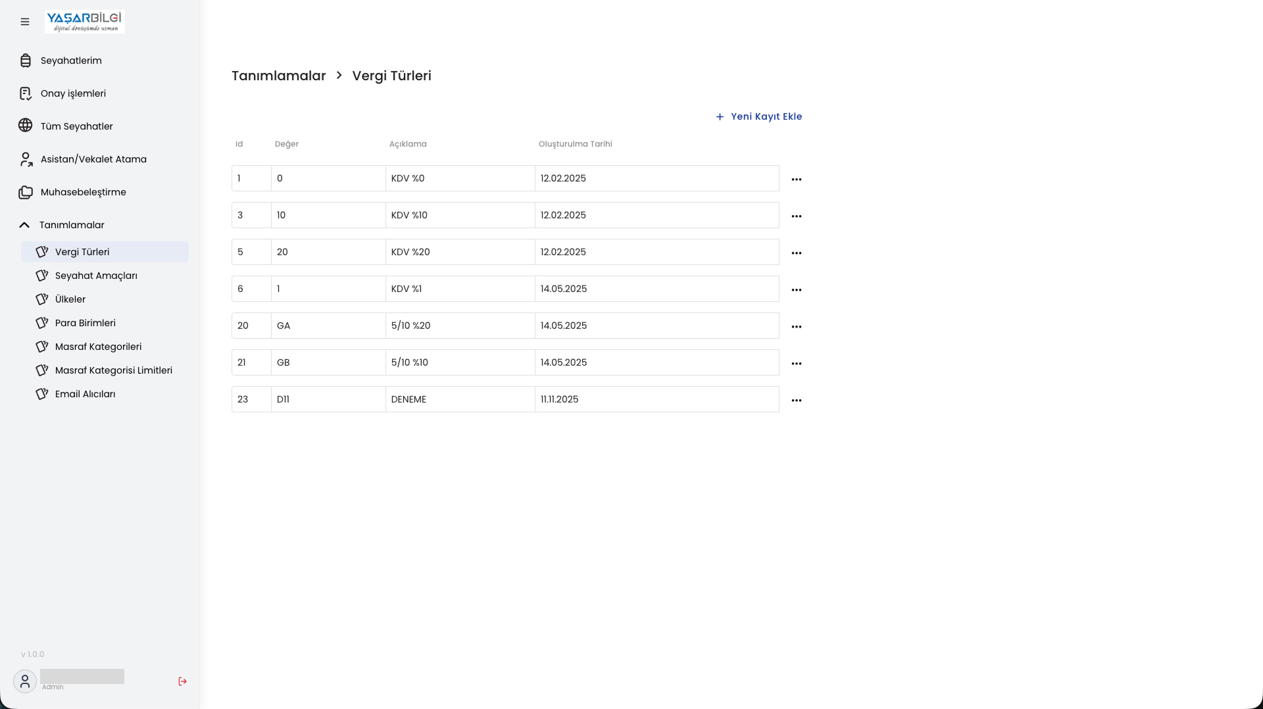Select Ülkeler submenu item
This screenshot has width=1263, height=709.
coord(105,299)
